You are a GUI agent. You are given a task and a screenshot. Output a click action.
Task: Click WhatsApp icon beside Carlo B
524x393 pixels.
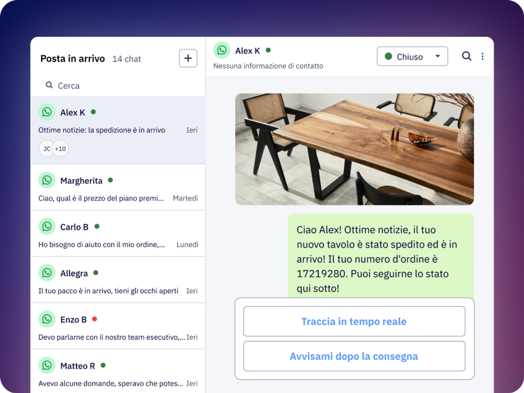pos(47,227)
